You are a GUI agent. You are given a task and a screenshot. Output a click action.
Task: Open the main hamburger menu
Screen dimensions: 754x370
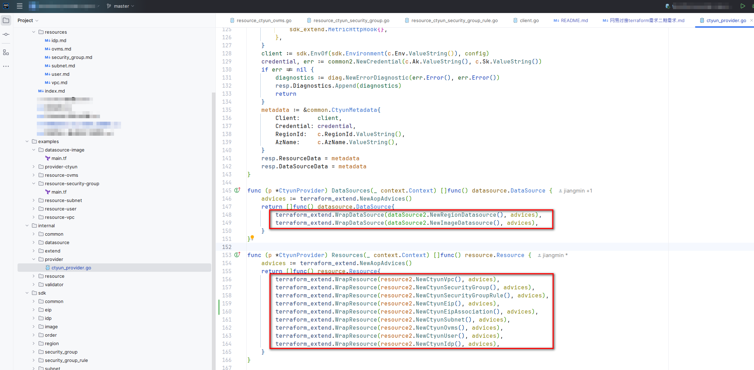(x=20, y=6)
